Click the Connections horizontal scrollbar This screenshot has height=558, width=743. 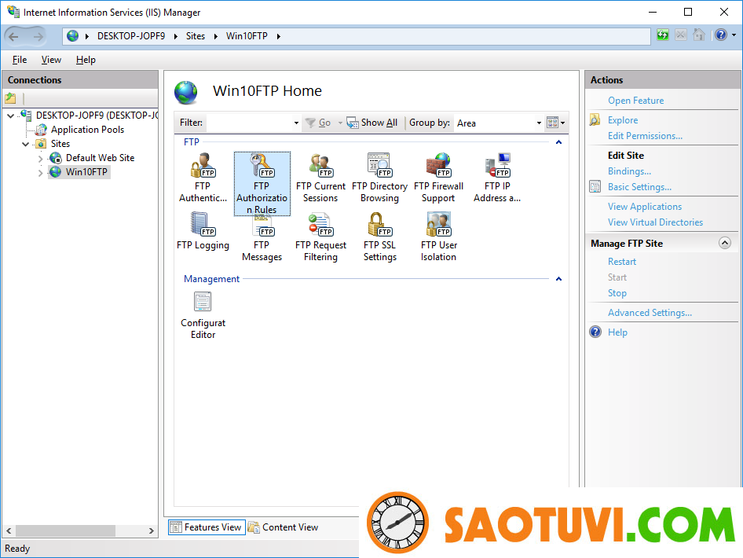point(65,530)
